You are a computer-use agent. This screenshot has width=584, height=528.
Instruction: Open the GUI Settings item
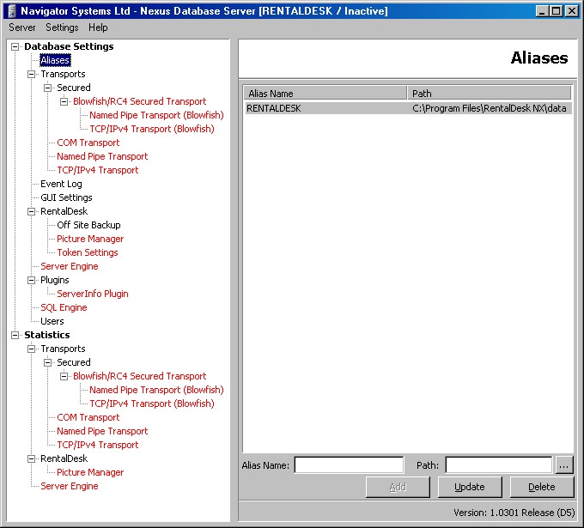click(66, 197)
